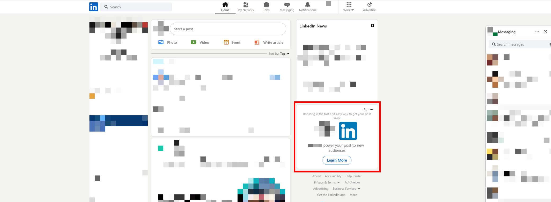Click the LinkedIn News info icon
Screen dimensions: 551x202
pos(372,26)
